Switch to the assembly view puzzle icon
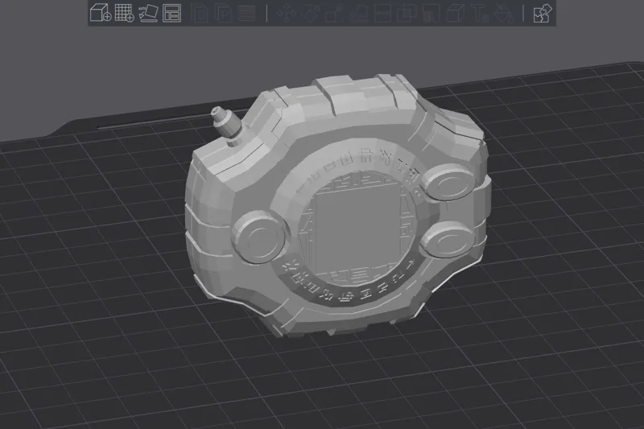The width and height of the screenshot is (644, 429). tap(542, 13)
